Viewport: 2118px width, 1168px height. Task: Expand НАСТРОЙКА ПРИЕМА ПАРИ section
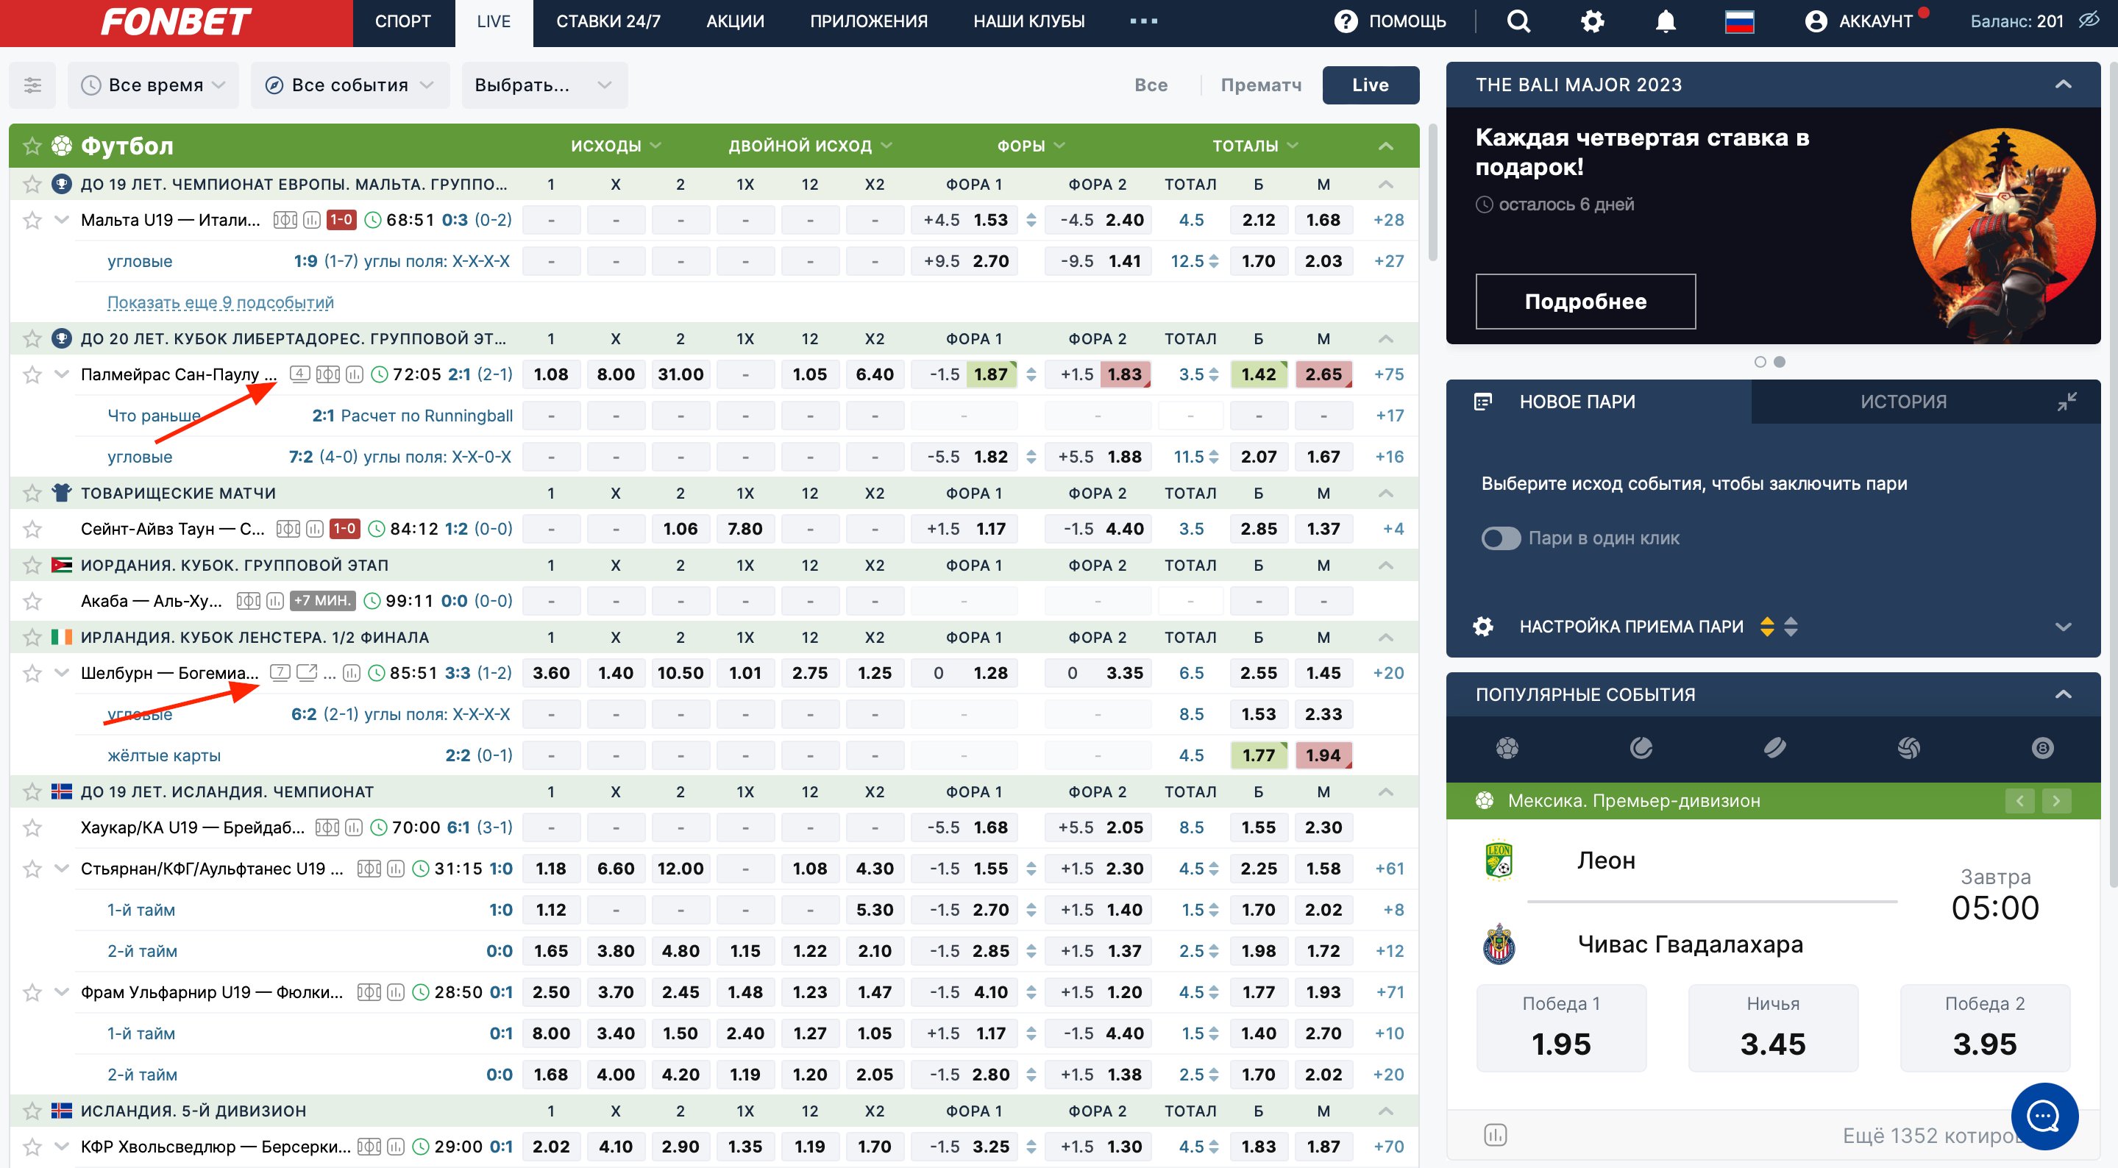pos(2062,627)
